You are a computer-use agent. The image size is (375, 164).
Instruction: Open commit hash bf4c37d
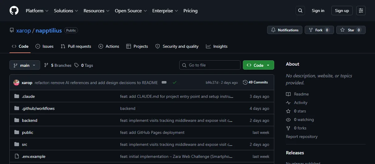212,82
